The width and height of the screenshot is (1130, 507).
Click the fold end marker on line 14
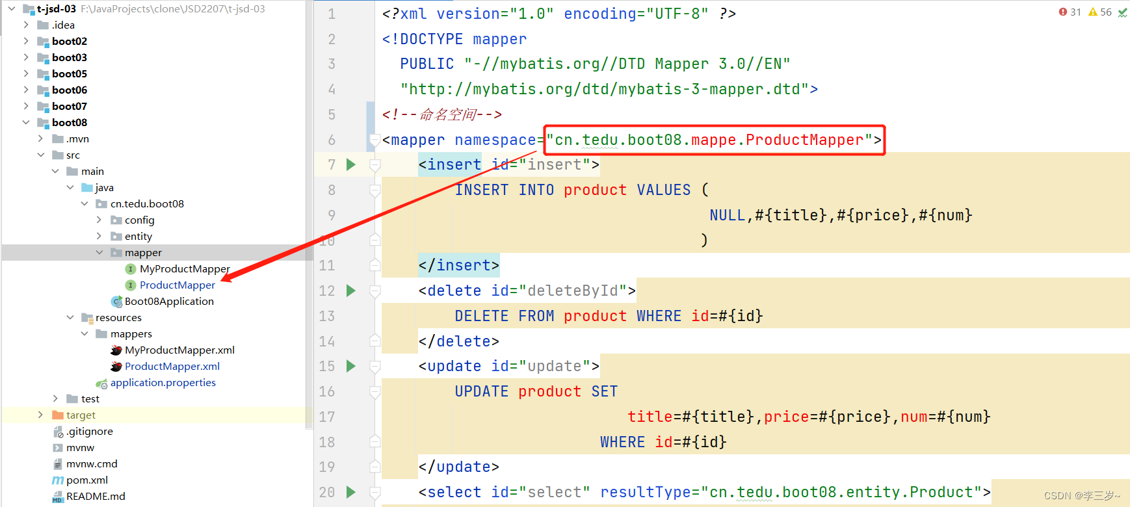coord(375,341)
